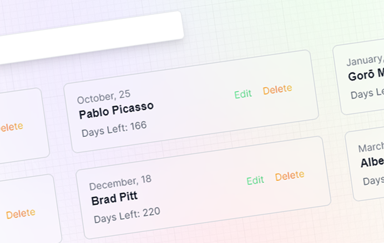Focus the blank white input field
This screenshot has height=243, width=384.
pyautogui.click(x=90, y=38)
